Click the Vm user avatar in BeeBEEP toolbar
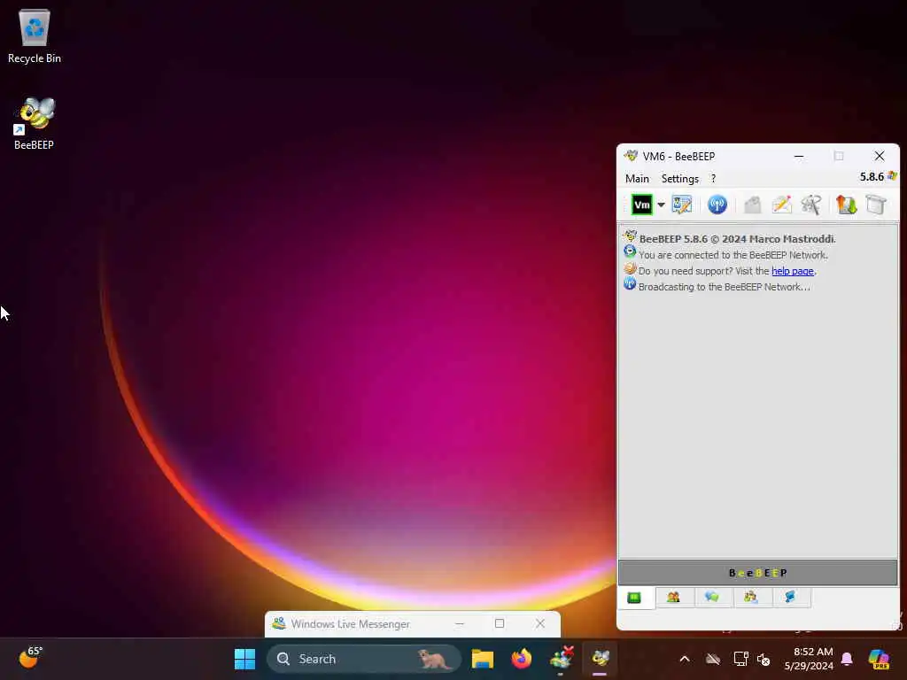This screenshot has height=680, width=907. [x=641, y=205]
